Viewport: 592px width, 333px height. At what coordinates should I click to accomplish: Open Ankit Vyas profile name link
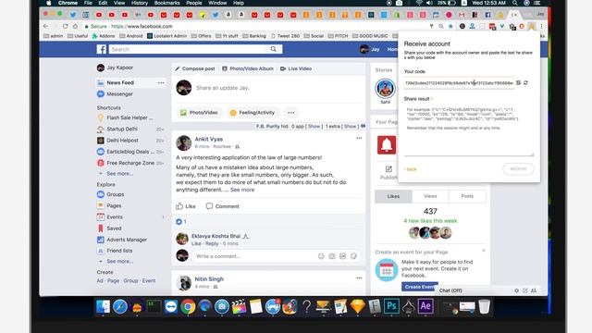pyautogui.click(x=209, y=140)
